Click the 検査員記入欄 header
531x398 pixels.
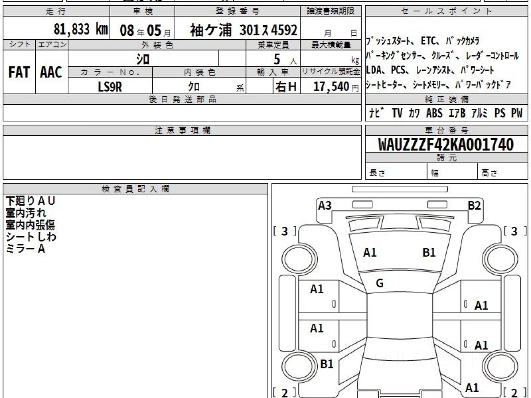pyautogui.click(x=135, y=189)
